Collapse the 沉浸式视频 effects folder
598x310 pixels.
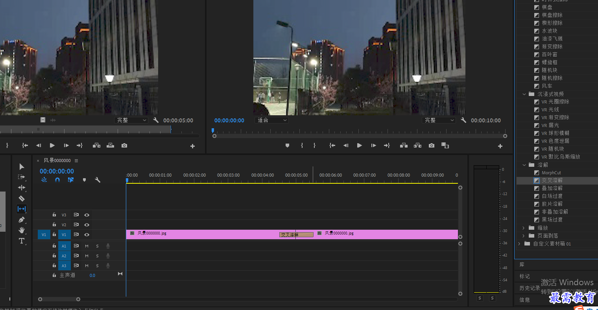coord(524,94)
